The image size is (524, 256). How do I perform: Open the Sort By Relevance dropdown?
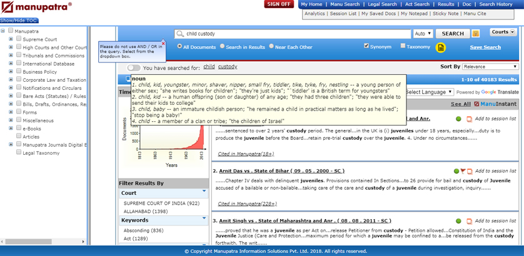coord(490,67)
